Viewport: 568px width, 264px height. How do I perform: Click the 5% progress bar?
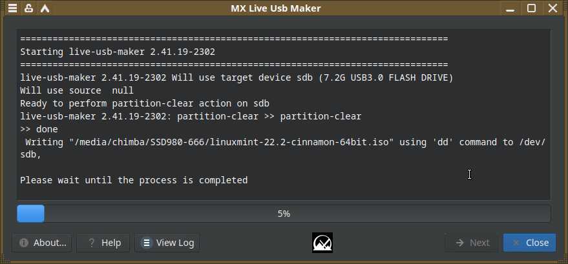click(x=284, y=214)
